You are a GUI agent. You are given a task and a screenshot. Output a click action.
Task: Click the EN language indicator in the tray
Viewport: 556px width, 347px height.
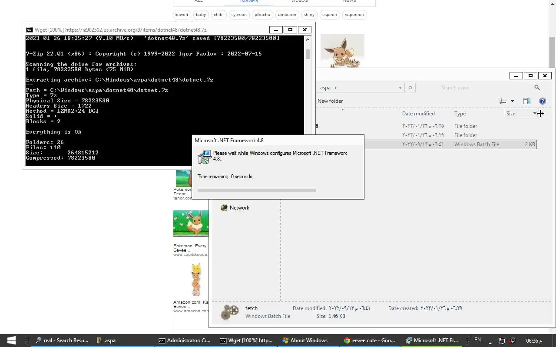click(x=477, y=340)
